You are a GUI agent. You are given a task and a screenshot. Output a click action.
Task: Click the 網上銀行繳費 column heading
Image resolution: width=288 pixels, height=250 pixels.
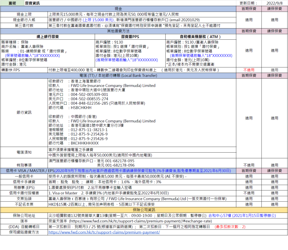coord(48,37)
